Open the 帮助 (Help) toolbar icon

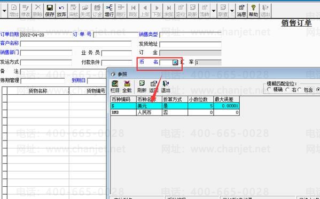pos(253,11)
